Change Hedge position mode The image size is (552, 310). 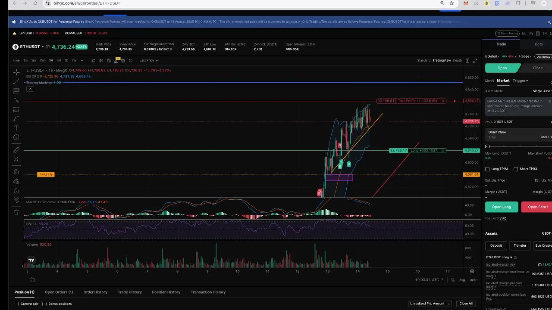(525, 56)
